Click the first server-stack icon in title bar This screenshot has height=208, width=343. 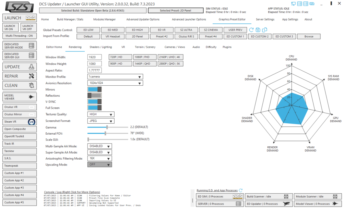tap(299, 4)
